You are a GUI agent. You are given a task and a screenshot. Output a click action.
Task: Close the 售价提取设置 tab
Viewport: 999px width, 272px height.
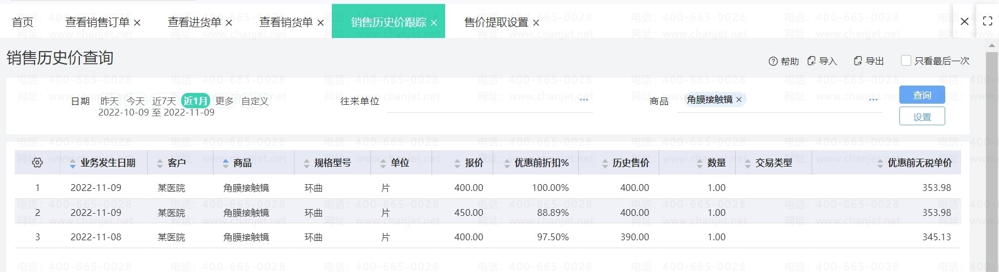536,23
